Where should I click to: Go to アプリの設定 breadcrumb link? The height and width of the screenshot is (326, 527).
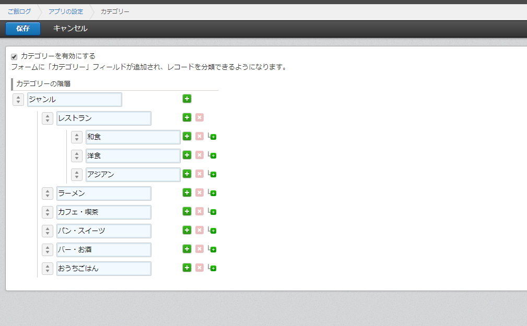pyautogui.click(x=65, y=11)
